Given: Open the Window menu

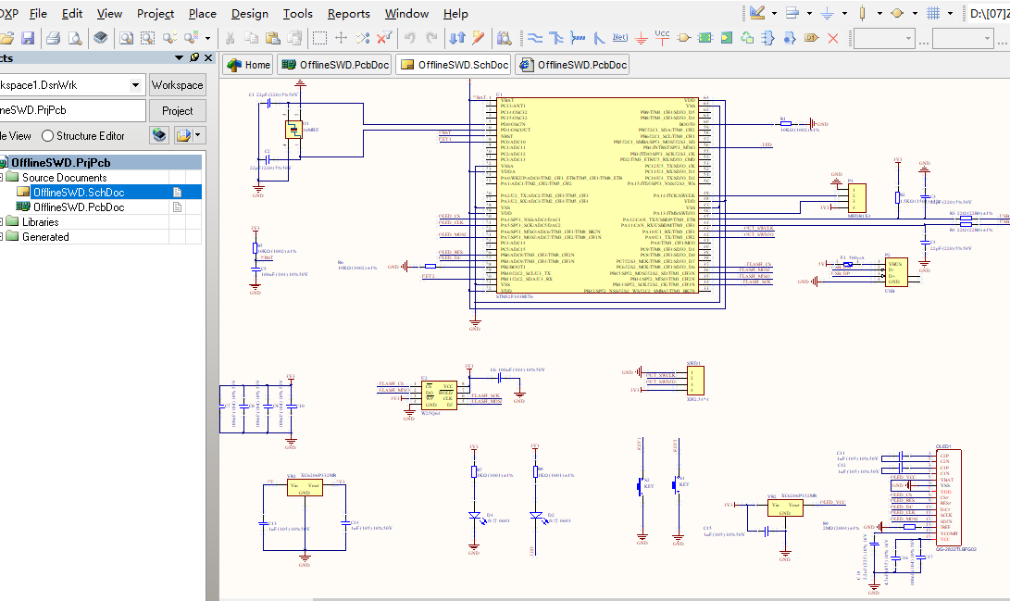Looking at the screenshot, I should [406, 14].
